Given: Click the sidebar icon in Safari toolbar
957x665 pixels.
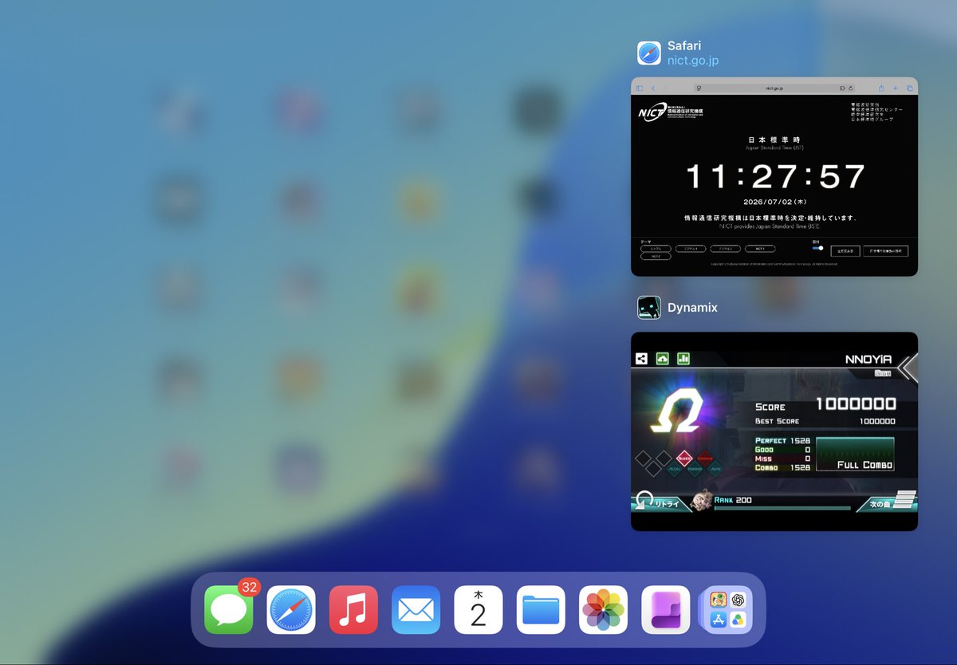Looking at the screenshot, I should point(640,88).
